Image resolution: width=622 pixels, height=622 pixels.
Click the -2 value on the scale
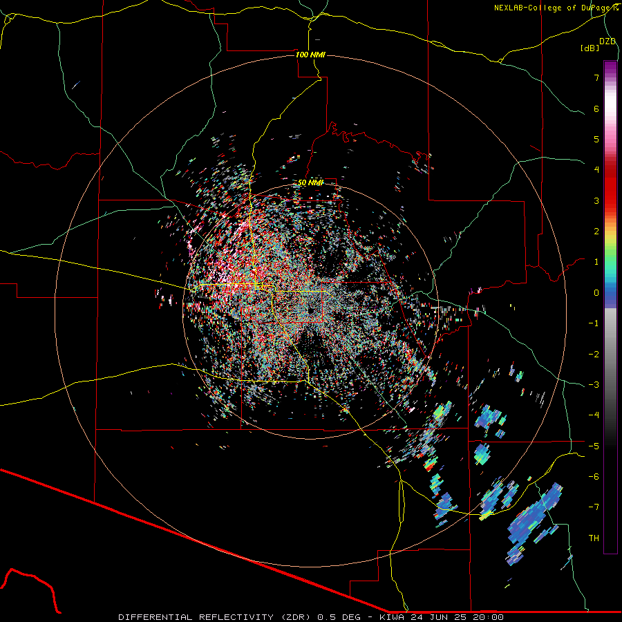pyautogui.click(x=594, y=354)
